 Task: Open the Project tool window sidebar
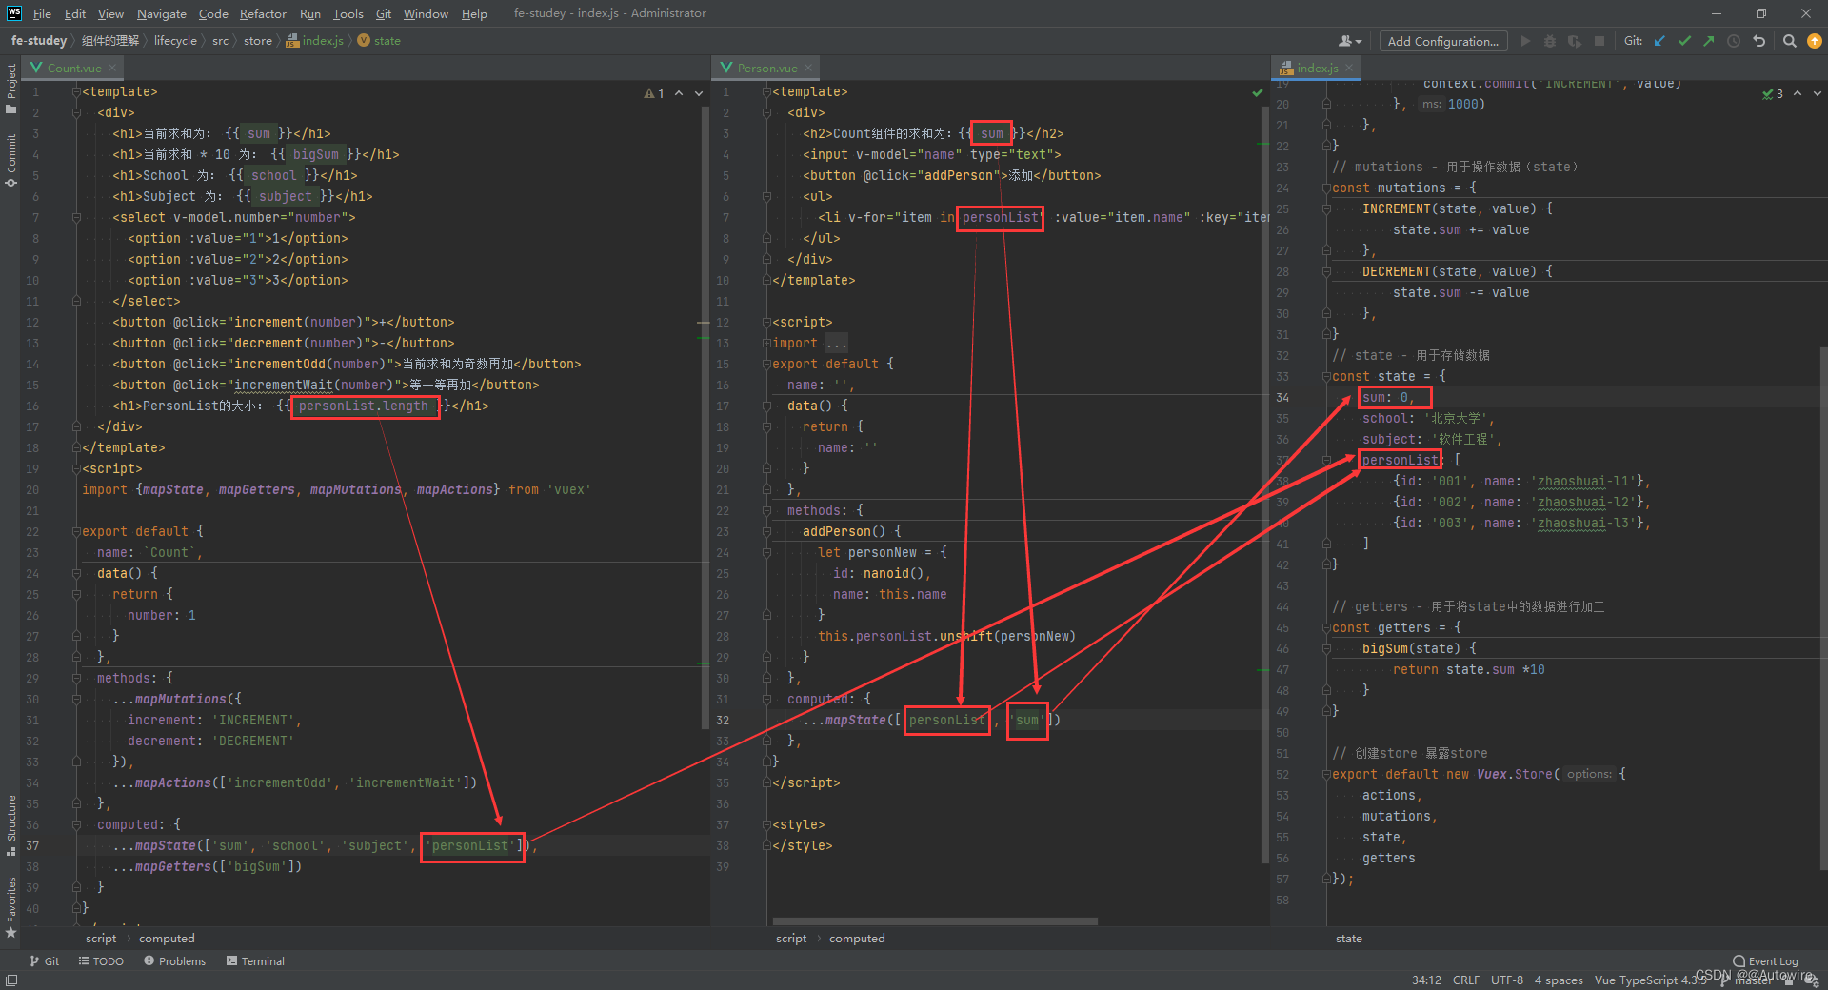[x=11, y=89]
